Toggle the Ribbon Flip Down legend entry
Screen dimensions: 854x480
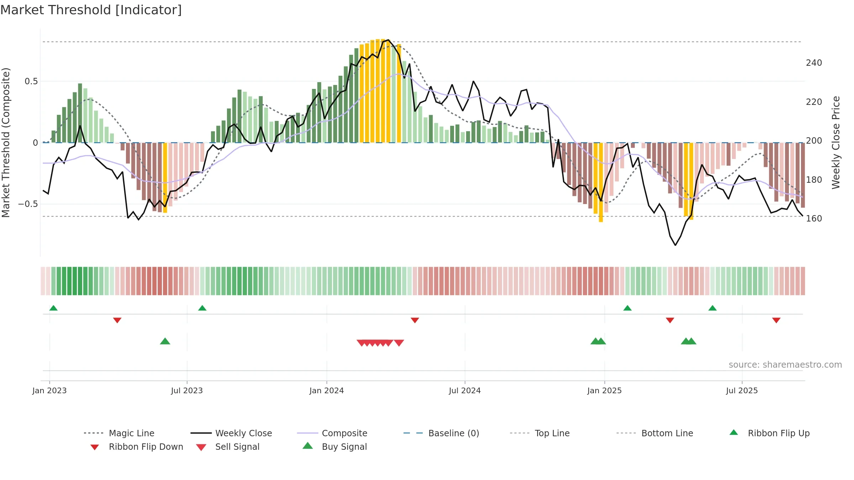[x=137, y=447]
